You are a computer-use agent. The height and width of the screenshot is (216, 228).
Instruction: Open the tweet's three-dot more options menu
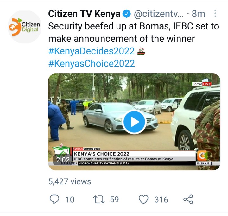(x=215, y=14)
